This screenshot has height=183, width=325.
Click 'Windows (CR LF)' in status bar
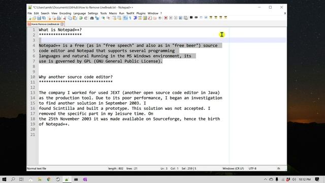pos(233,168)
